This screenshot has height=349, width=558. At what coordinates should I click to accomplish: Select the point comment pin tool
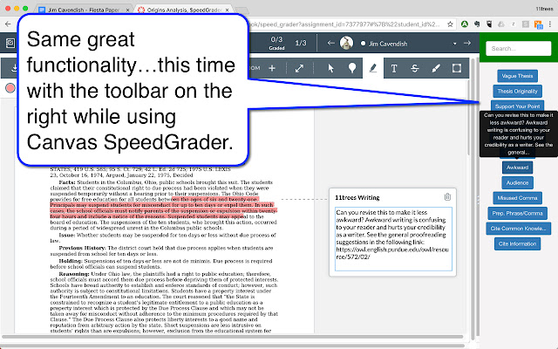(352, 68)
